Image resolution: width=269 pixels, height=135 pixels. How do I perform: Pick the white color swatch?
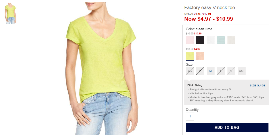211,40
